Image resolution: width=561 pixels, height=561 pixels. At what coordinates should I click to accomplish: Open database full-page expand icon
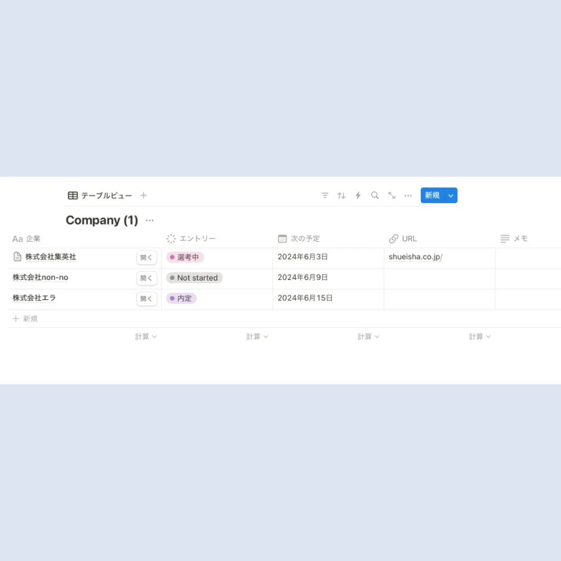click(391, 196)
